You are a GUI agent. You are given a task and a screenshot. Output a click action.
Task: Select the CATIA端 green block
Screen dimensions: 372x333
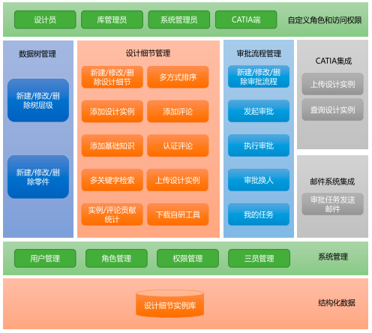[246, 19]
